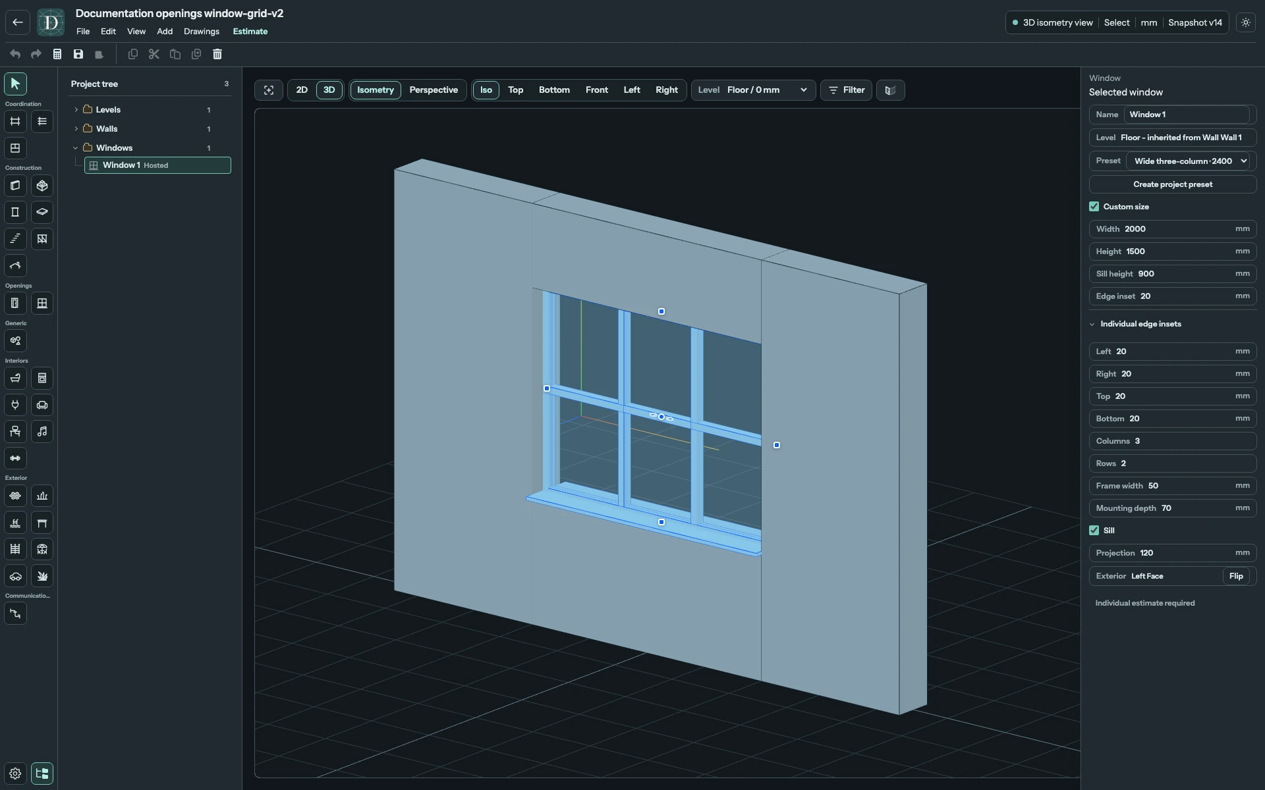Select the sofa furniture tool
The image size is (1265, 790).
[x=42, y=405]
